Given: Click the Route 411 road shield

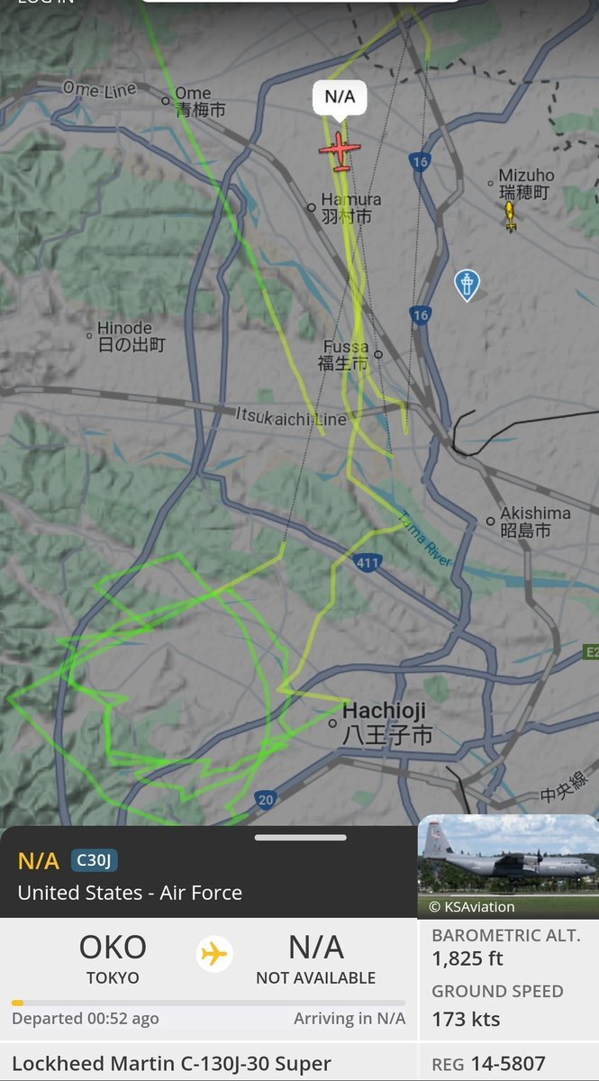Looking at the screenshot, I should click(368, 563).
